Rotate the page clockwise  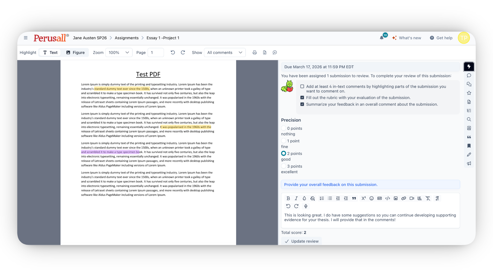183,53
